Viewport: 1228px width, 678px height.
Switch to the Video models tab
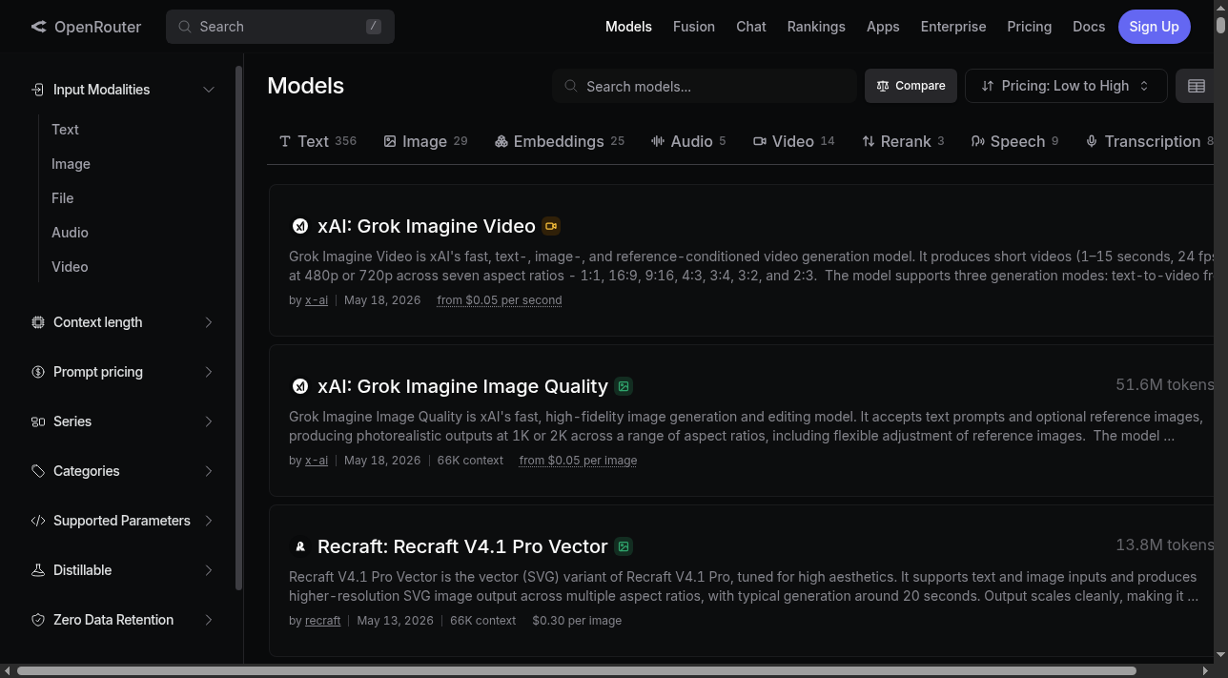point(793,141)
